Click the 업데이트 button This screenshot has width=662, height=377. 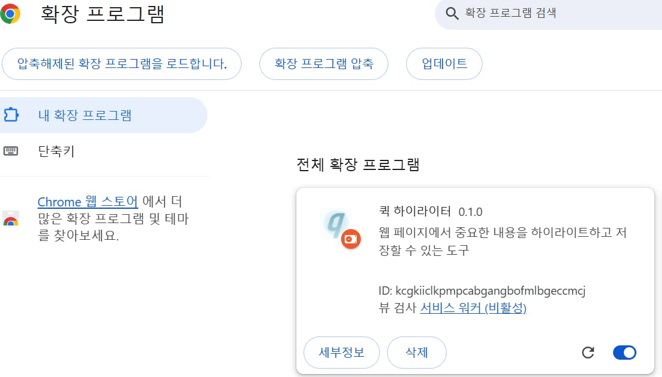pyautogui.click(x=444, y=64)
